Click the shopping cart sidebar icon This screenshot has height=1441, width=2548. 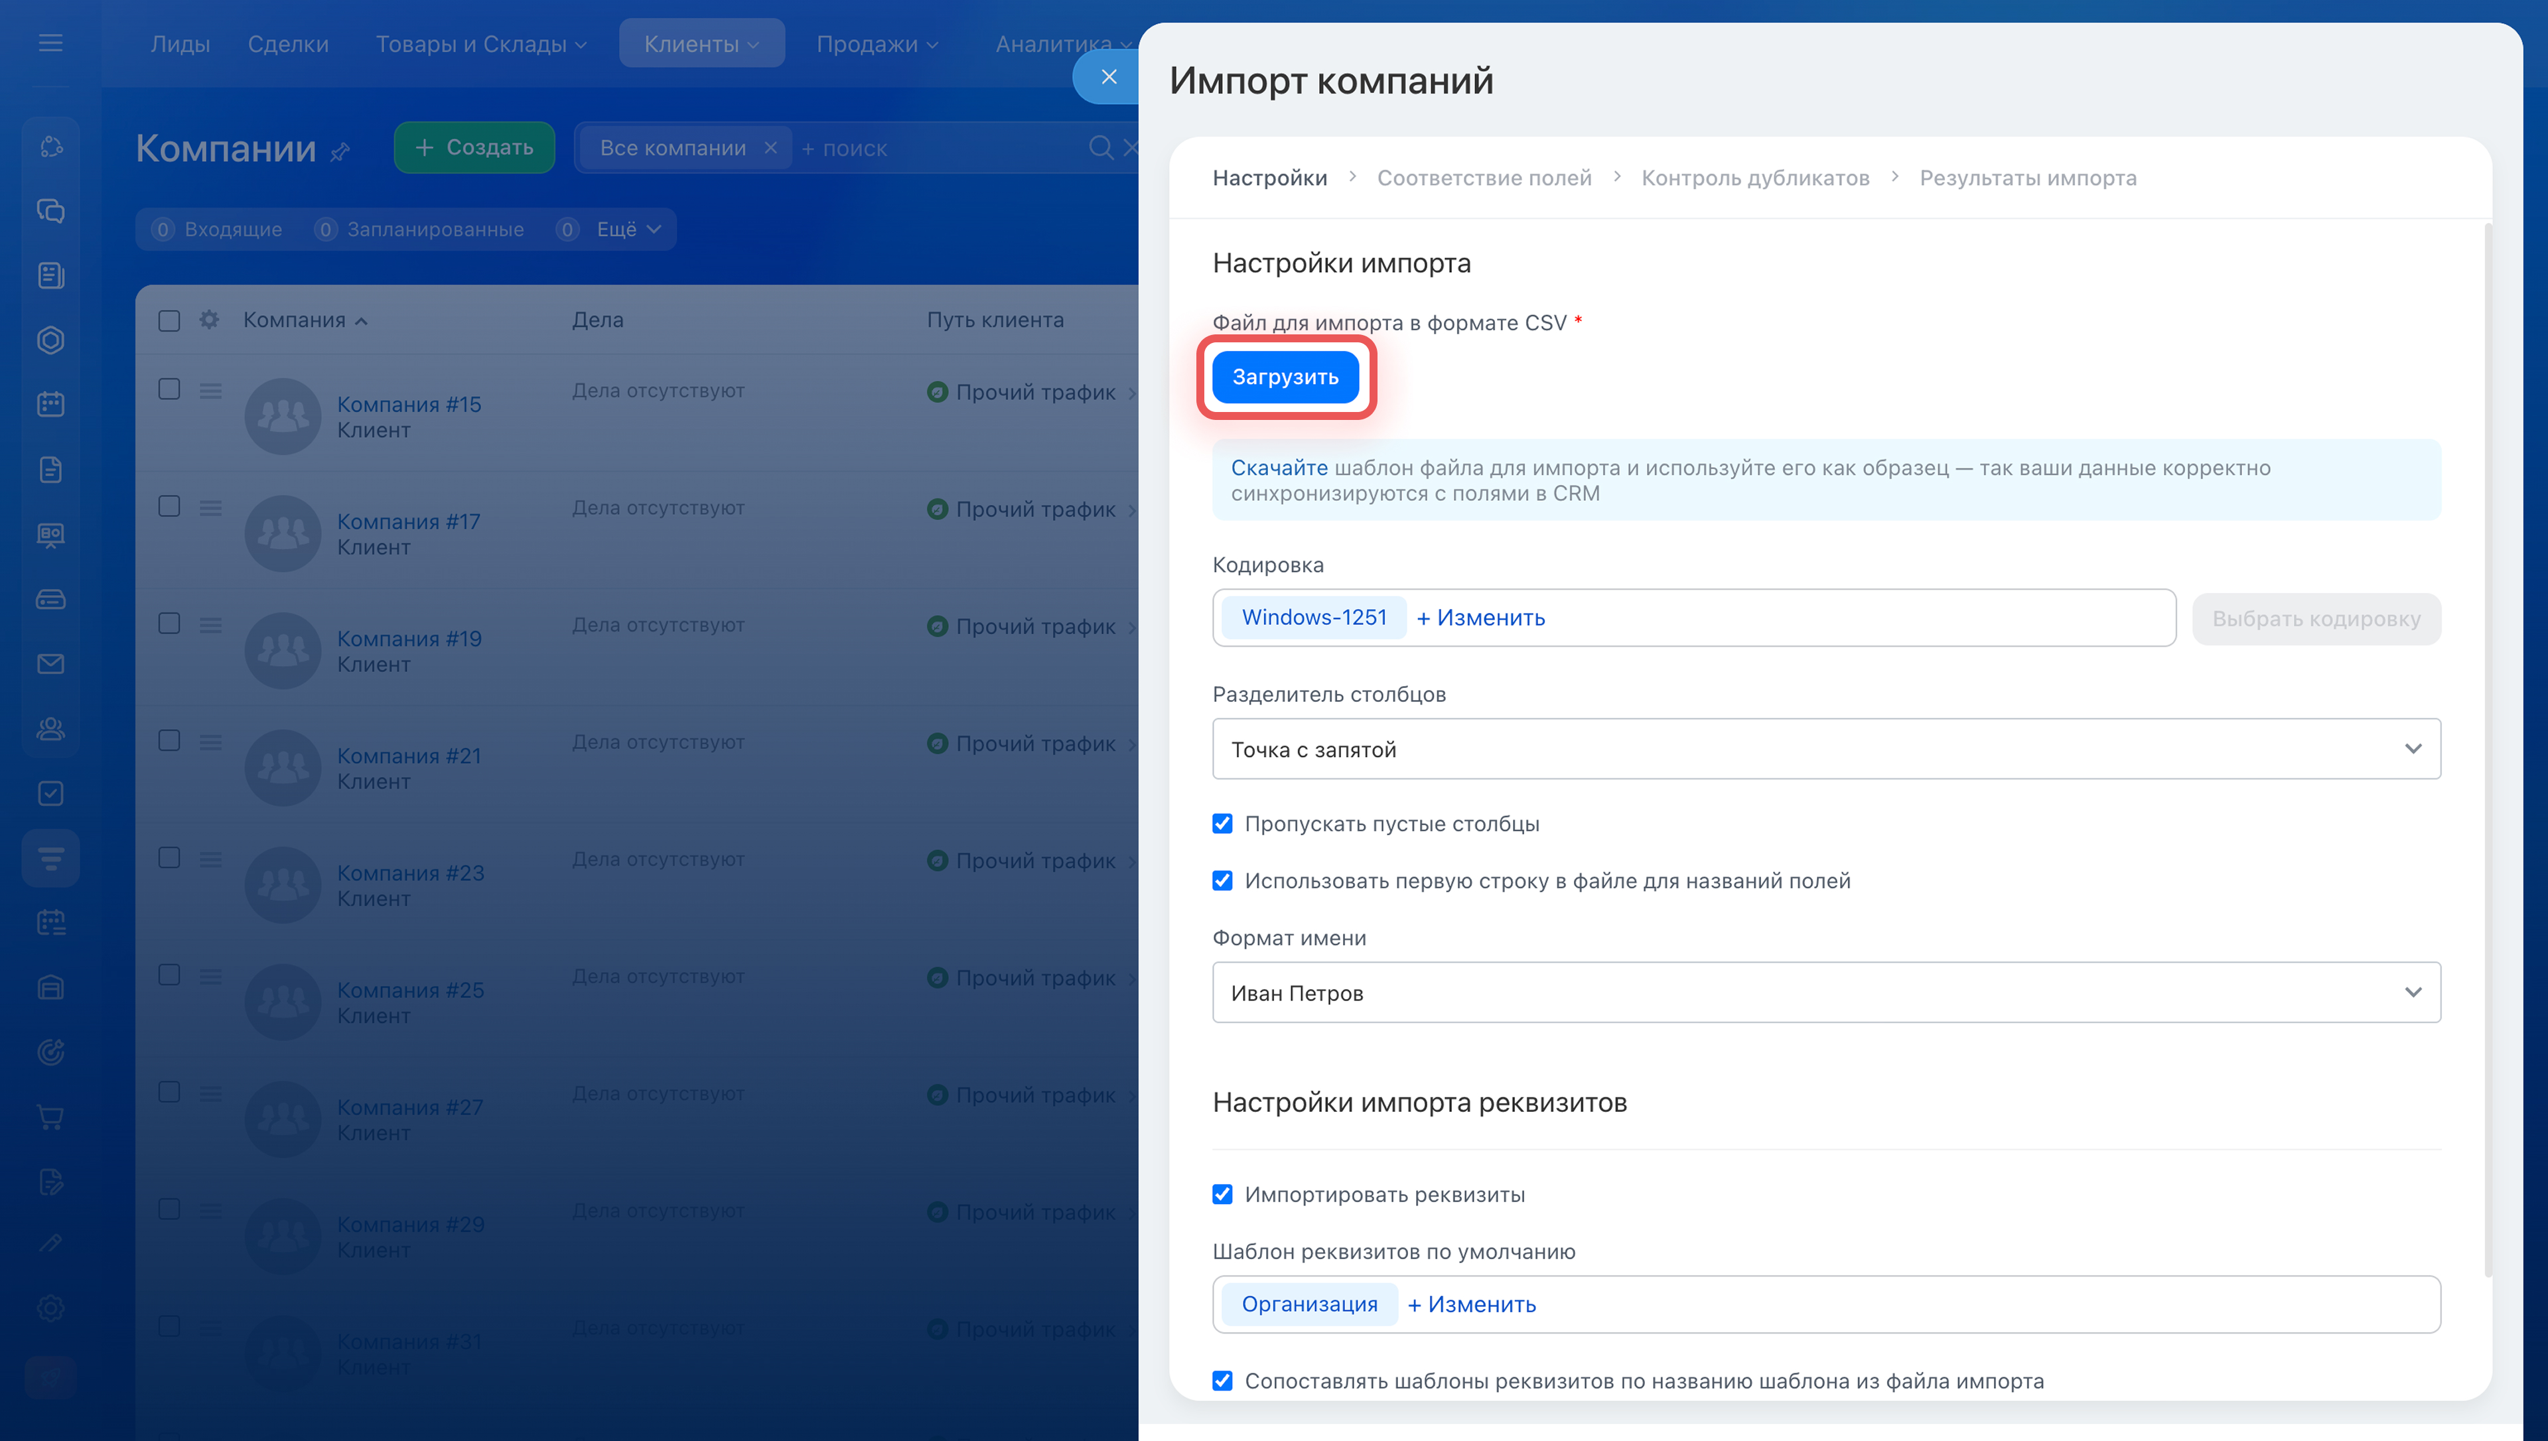[x=50, y=1117]
